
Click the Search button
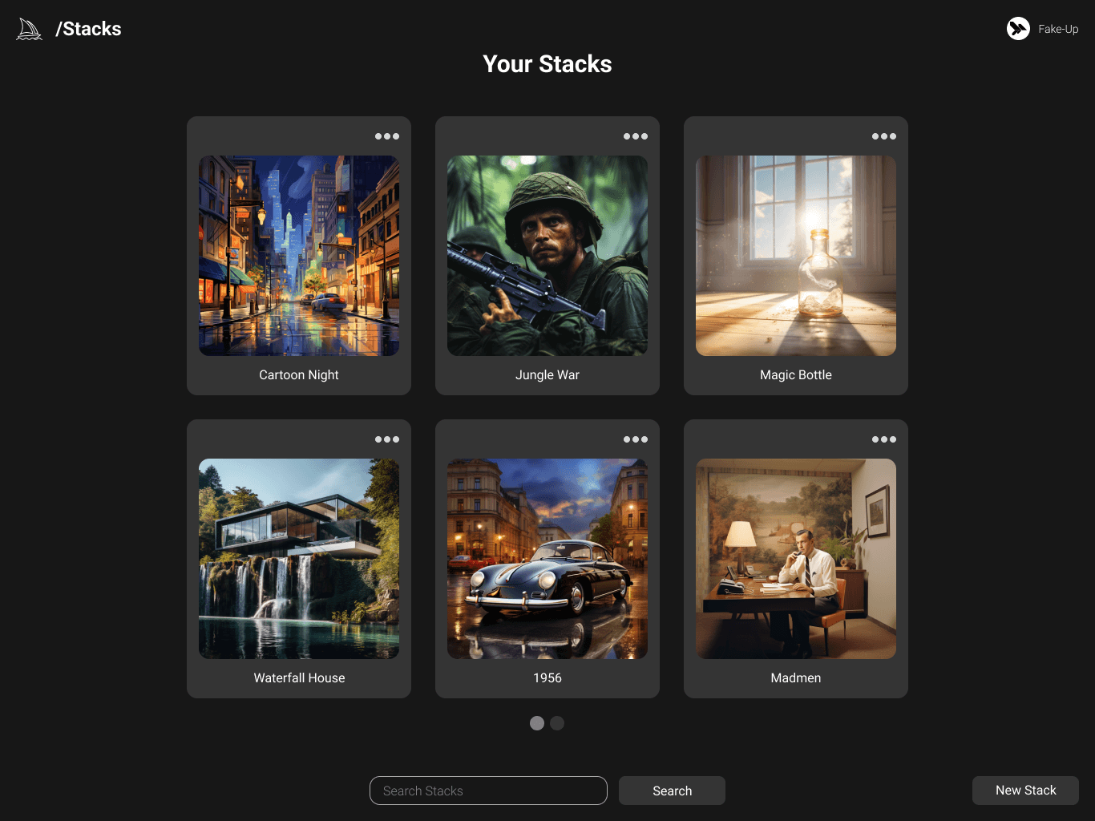click(x=672, y=791)
